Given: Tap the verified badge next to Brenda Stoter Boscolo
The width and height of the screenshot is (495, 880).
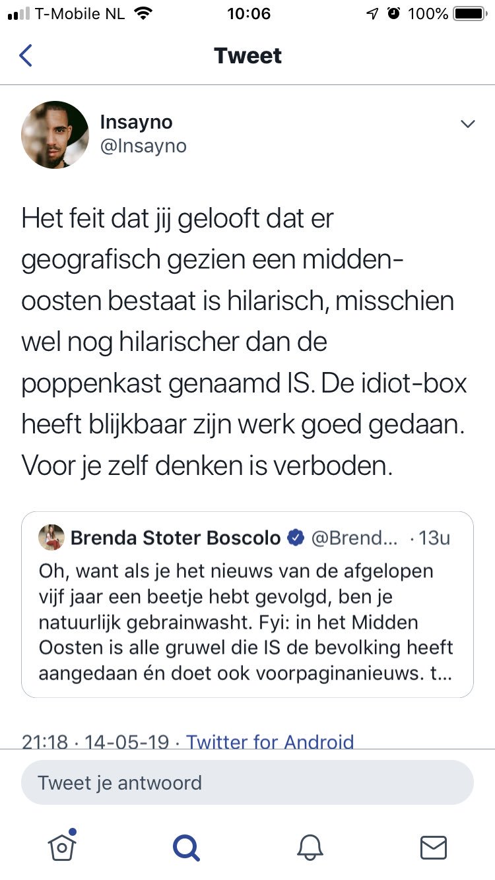Looking at the screenshot, I should pyautogui.click(x=295, y=538).
